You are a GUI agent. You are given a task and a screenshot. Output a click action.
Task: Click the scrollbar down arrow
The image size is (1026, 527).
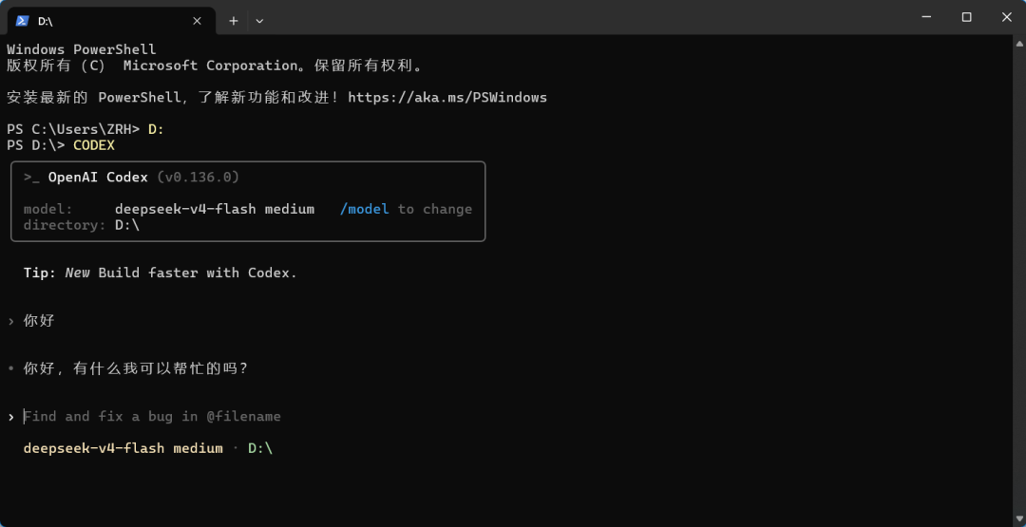tap(1019, 519)
